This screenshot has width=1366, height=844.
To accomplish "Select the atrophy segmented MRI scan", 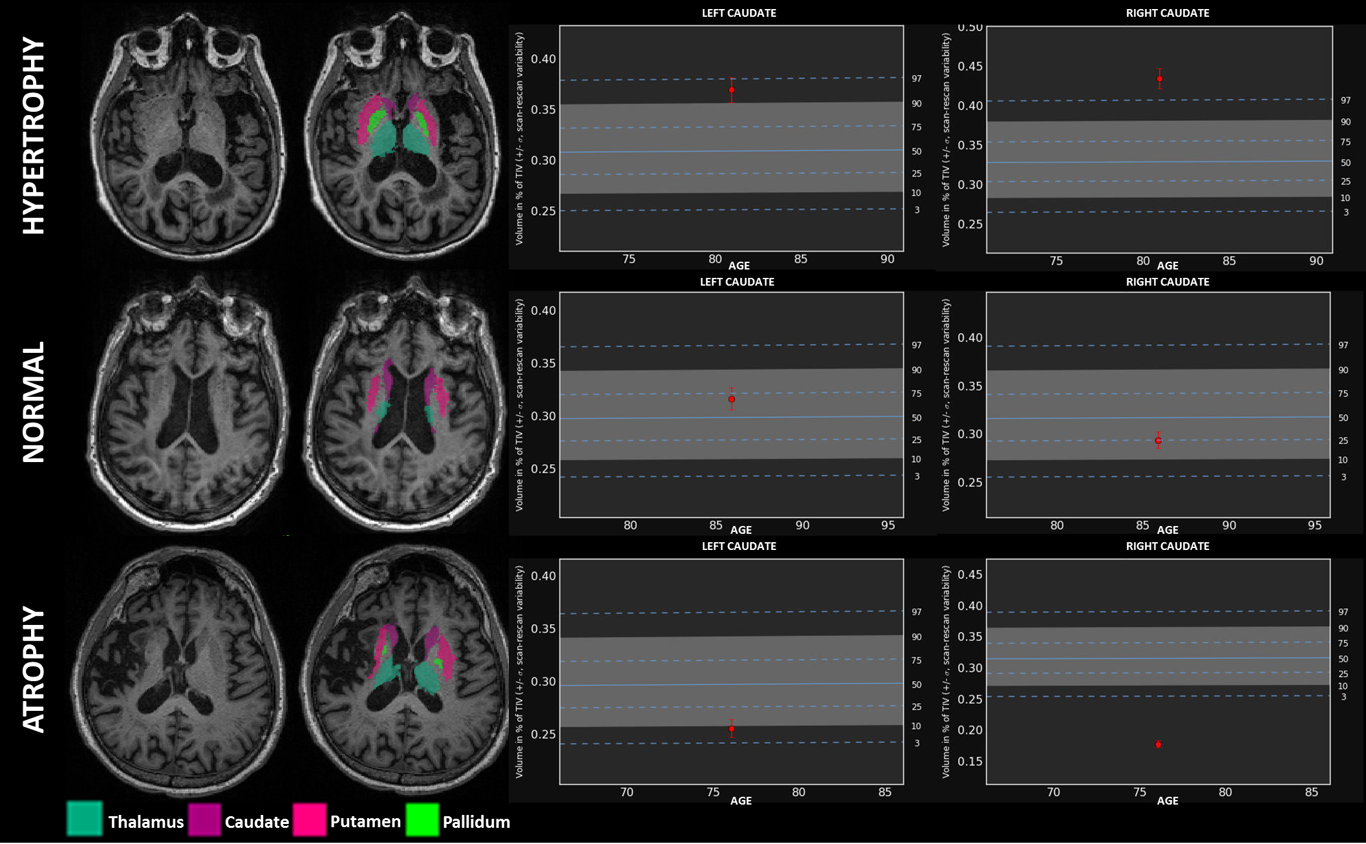I will (406, 669).
